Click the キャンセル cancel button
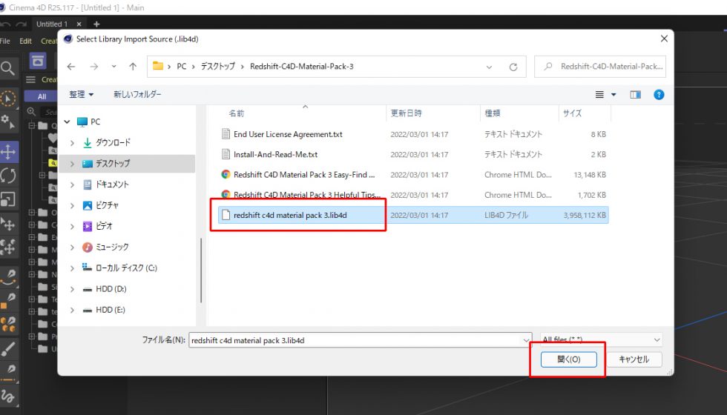The height and width of the screenshot is (415, 727). [x=634, y=359]
